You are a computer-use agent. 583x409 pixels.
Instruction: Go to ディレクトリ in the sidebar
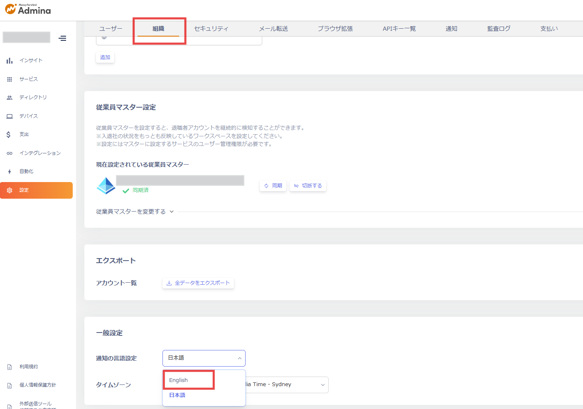(x=33, y=97)
